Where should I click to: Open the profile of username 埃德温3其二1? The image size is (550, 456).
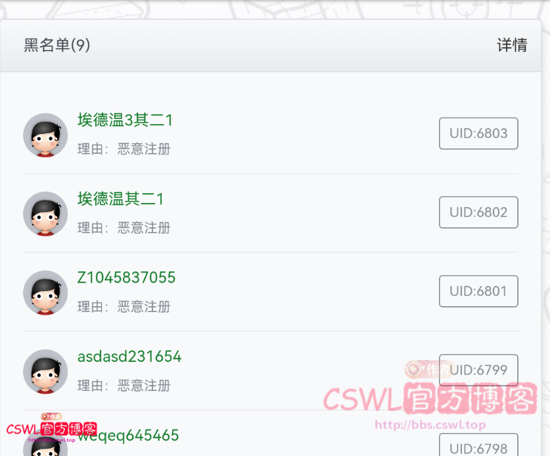[125, 120]
